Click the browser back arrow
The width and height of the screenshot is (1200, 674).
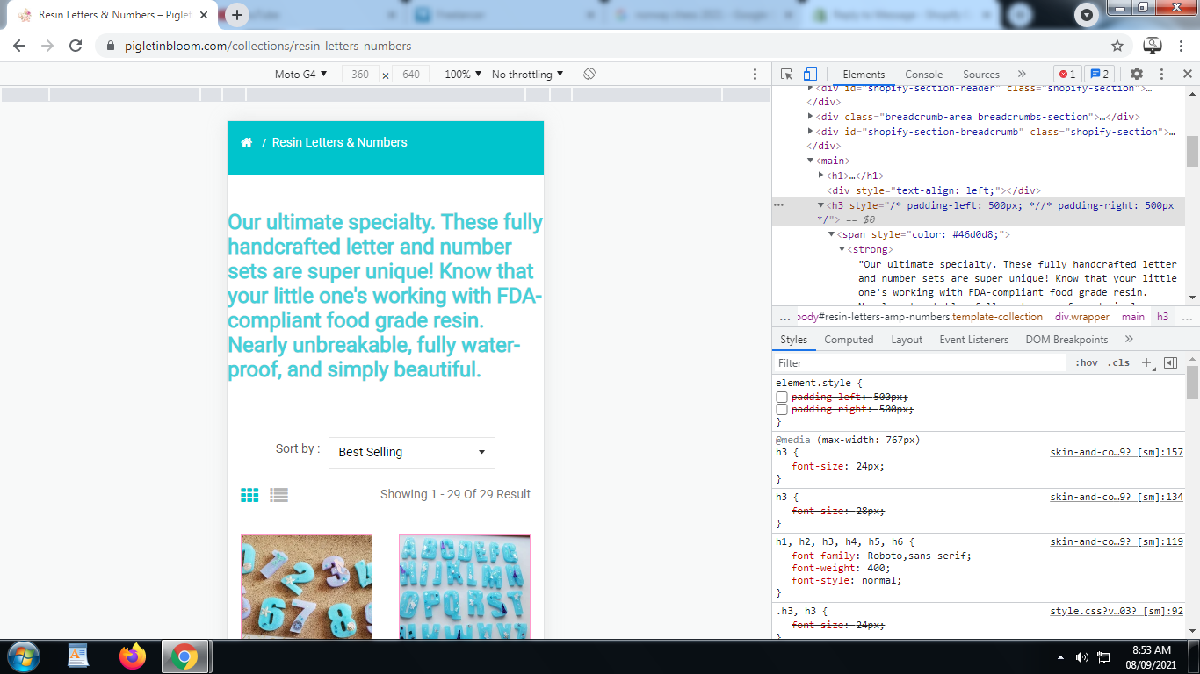tap(19, 46)
